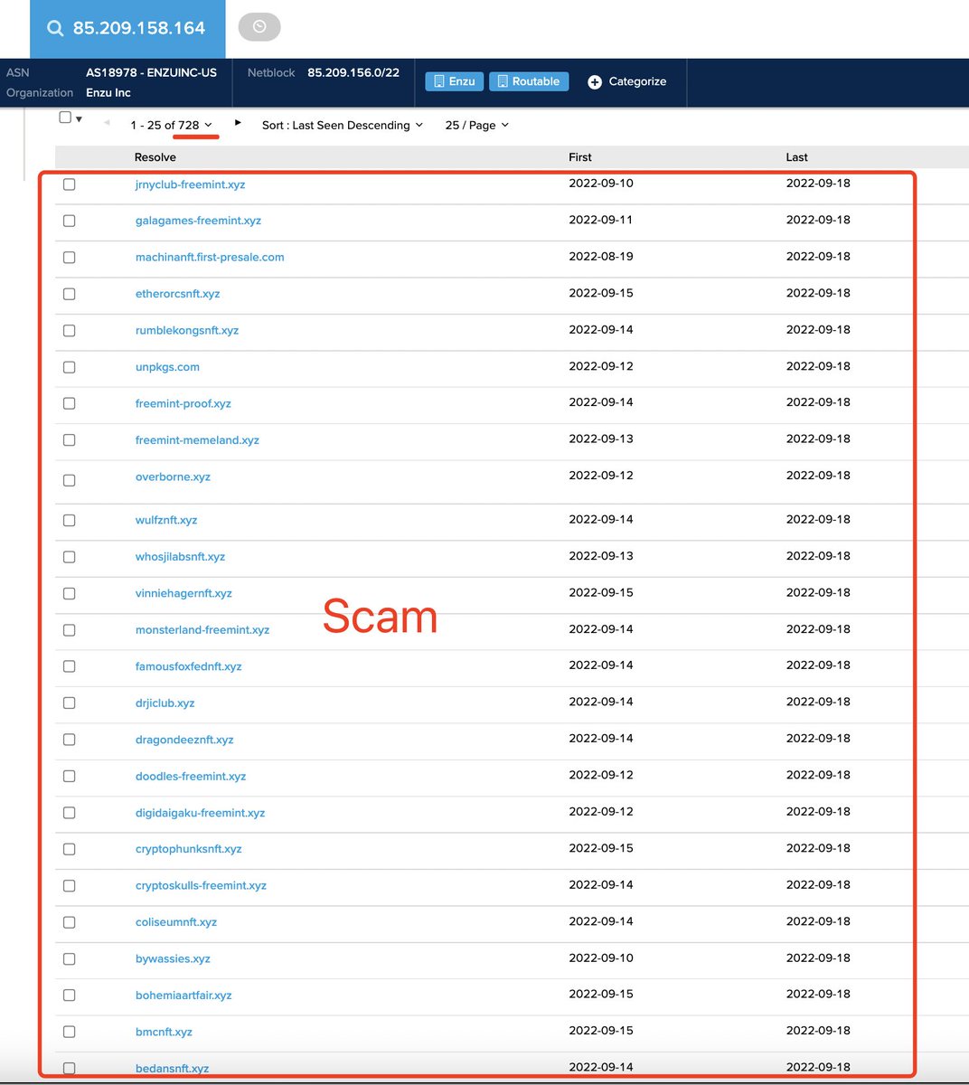The height and width of the screenshot is (1085, 969).
Task: Click AS18978 - ENZUINC-US ASN value
Action: 151,72
